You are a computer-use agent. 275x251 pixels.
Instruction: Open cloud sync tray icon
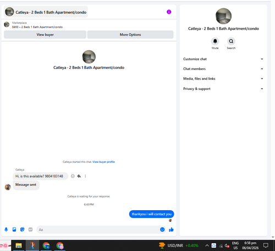[214, 245]
